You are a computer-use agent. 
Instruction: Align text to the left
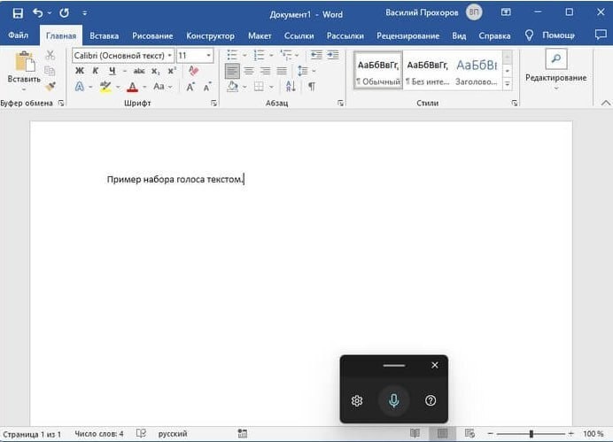[x=233, y=71]
